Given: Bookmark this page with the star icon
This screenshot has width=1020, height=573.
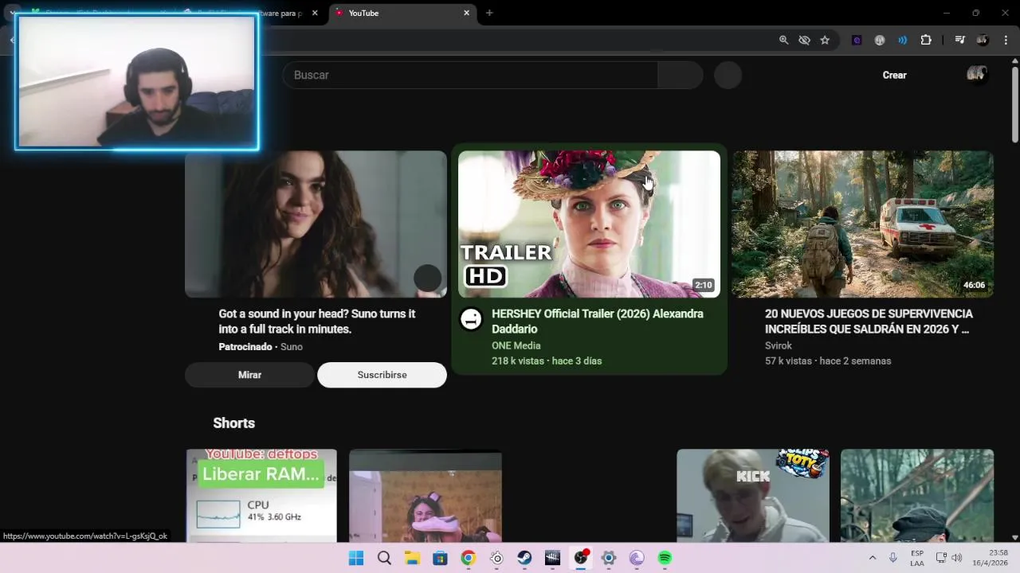Looking at the screenshot, I should pyautogui.click(x=825, y=40).
